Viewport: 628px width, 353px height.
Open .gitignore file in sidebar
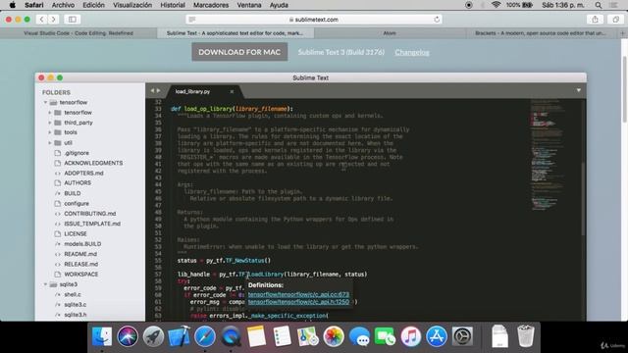(x=77, y=153)
